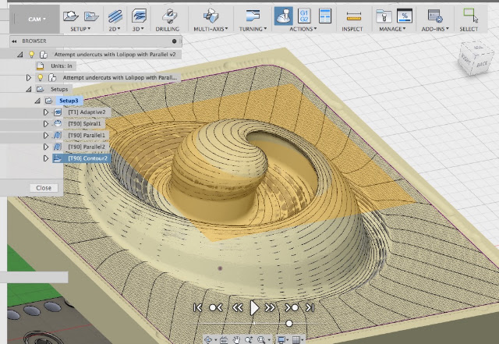Viewport: 499px width, 344px height.
Task: Click the Post Process G1 G2 icon
Action: 304,16
